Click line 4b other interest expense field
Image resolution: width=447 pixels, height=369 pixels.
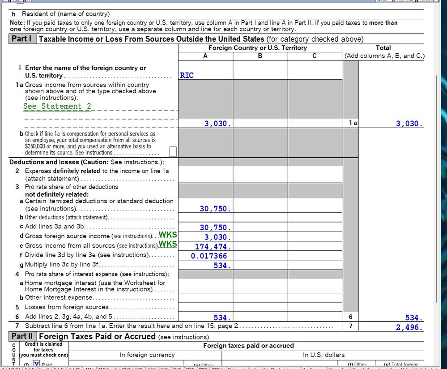pyautogui.click(x=205, y=298)
